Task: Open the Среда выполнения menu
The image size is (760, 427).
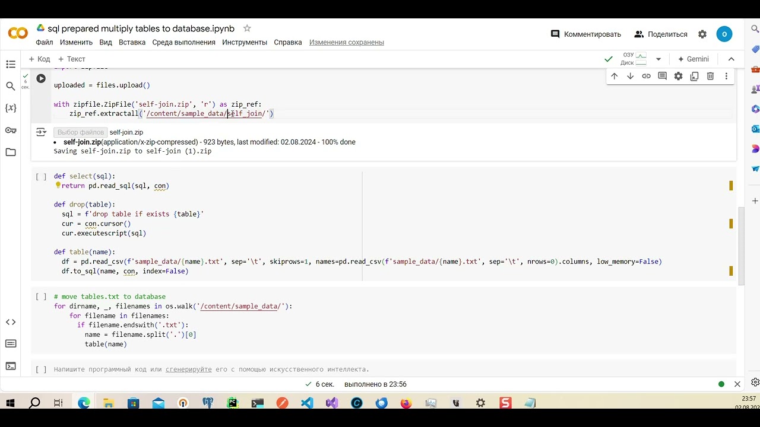Action: 183,42
